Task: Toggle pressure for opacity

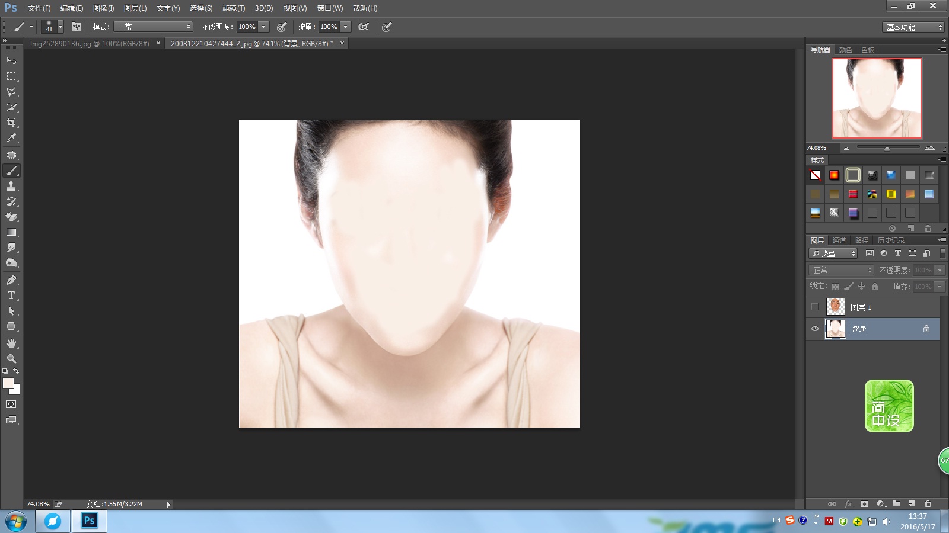Action: [282, 27]
